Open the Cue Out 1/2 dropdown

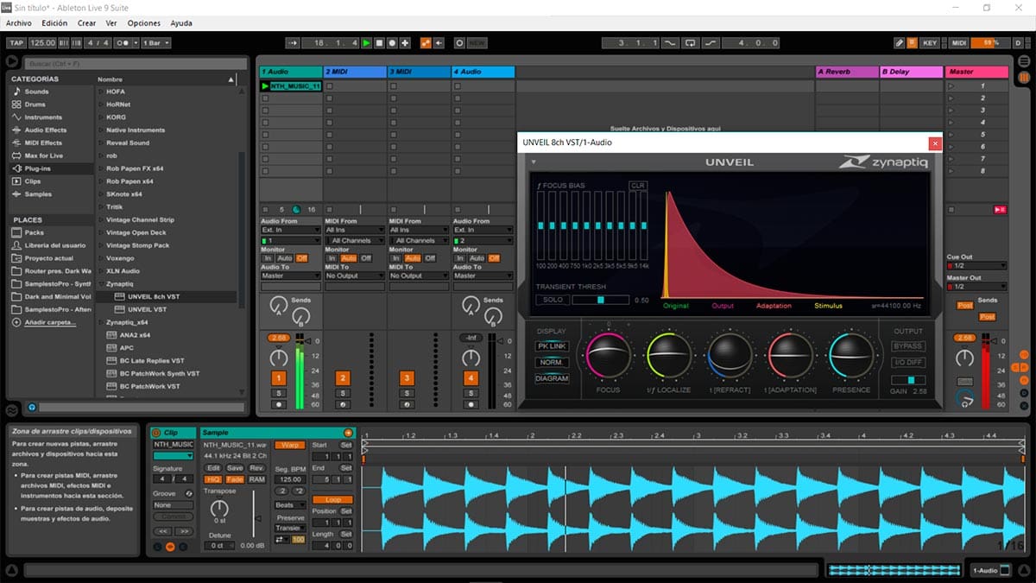pyautogui.click(x=976, y=266)
